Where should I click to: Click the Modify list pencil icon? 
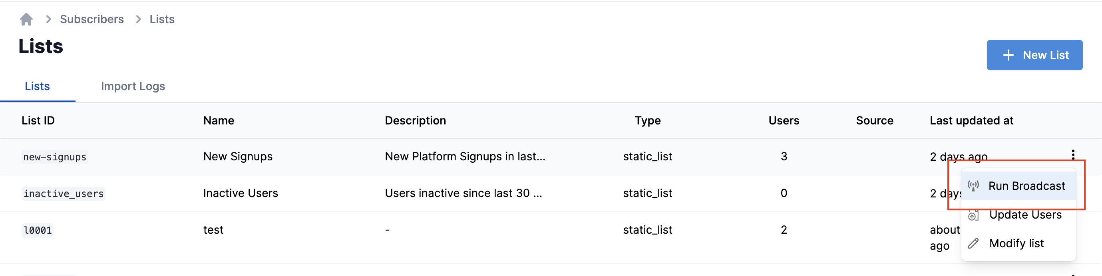(x=973, y=244)
